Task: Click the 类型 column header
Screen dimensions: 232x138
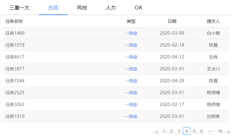Action: 131,21
